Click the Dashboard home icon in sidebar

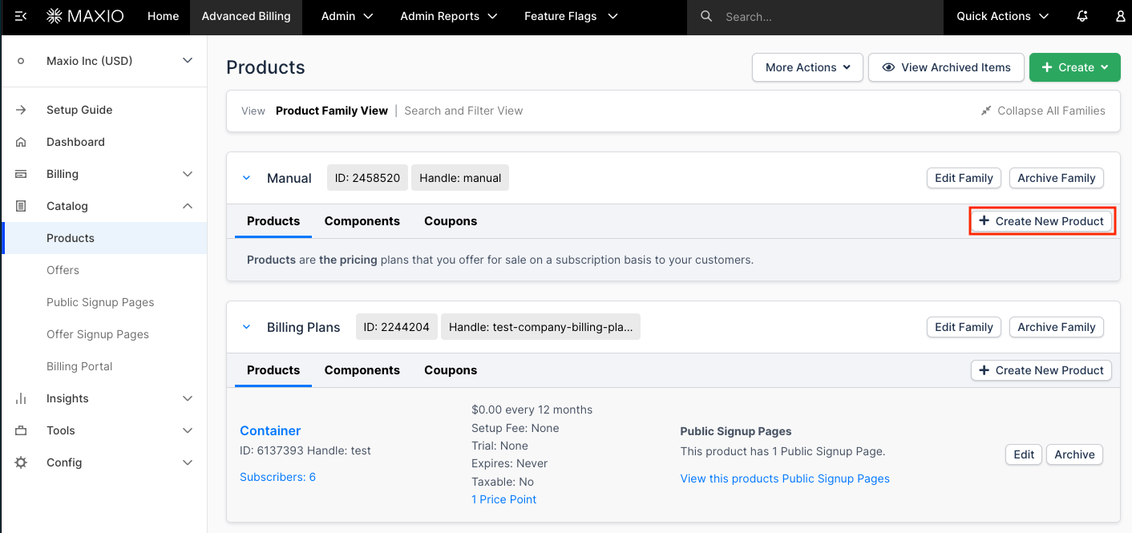point(21,142)
